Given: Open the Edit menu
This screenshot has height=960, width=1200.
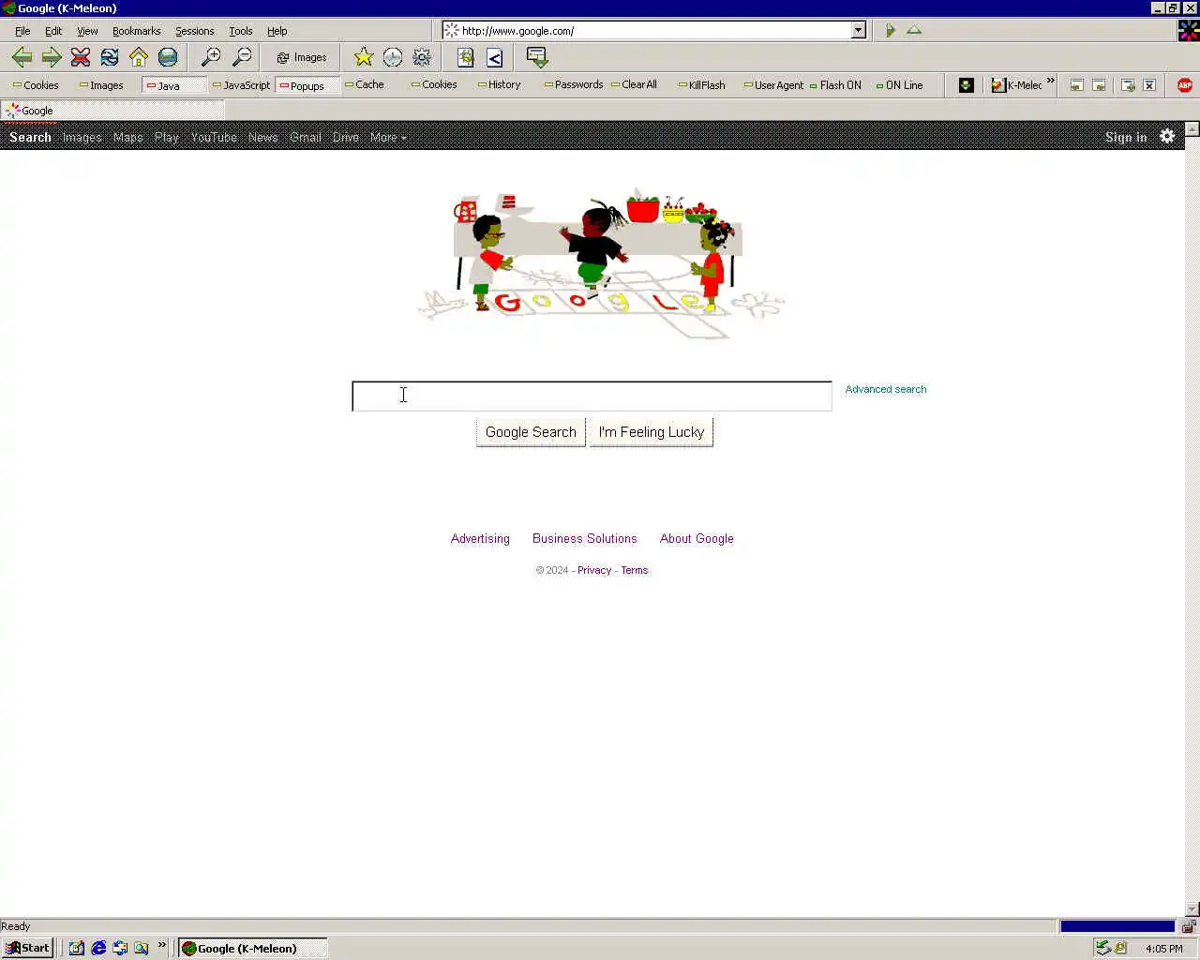Looking at the screenshot, I should click(x=53, y=31).
